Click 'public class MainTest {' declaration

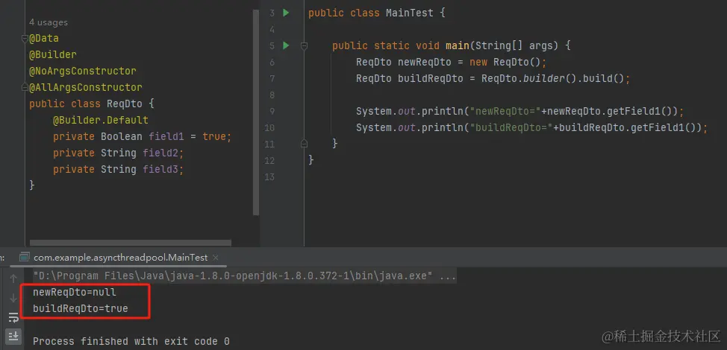(376, 13)
